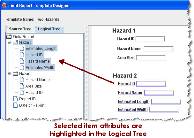Click the Area Size document icon in tree
Screen dimensions: 194x138
coord(22,86)
